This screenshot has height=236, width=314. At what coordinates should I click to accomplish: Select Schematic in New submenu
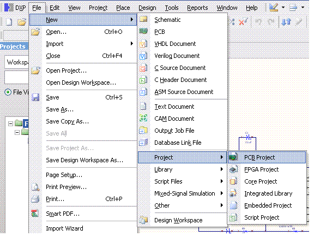pos(183,20)
